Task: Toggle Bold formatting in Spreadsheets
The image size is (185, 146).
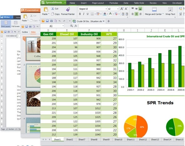Action: tap(80, 14)
